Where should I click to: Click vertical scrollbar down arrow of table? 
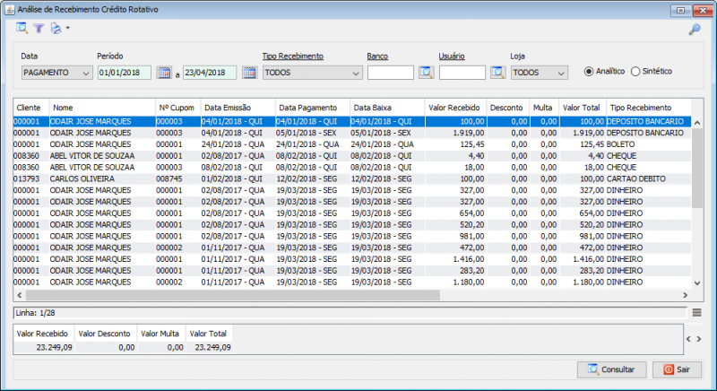[x=697, y=283]
